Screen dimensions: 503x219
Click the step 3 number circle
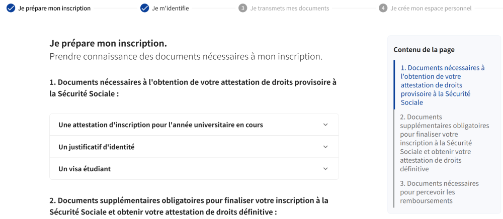click(243, 8)
